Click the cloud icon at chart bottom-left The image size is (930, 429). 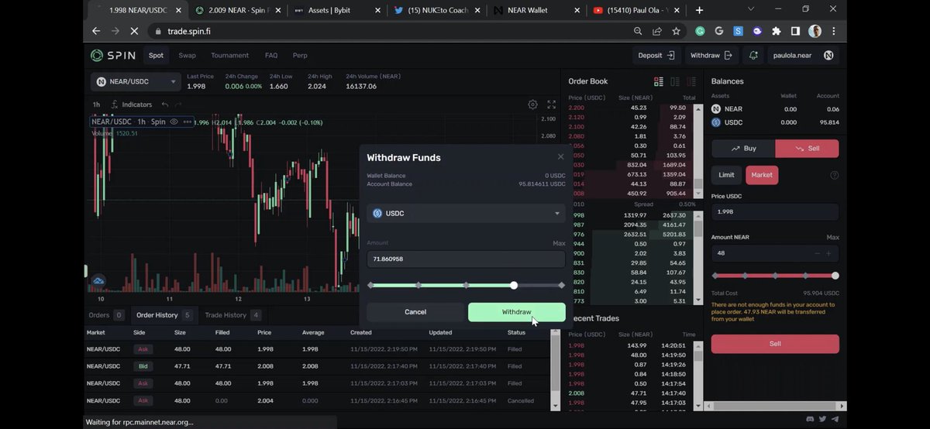(x=98, y=280)
